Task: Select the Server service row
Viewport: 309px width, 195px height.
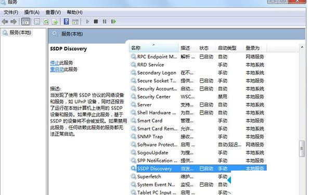Action: tap(198, 105)
